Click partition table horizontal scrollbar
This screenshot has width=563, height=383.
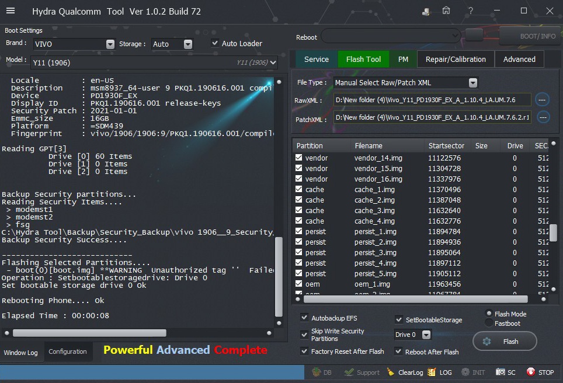click(x=415, y=299)
